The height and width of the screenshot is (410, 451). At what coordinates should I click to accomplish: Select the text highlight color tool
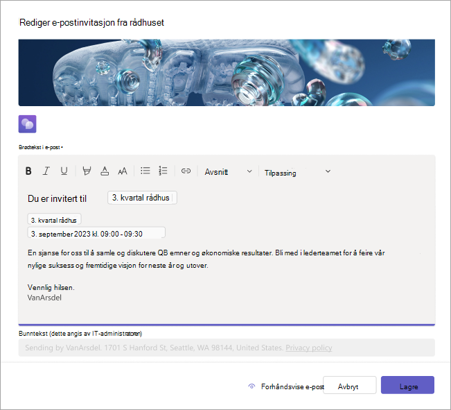pos(87,171)
